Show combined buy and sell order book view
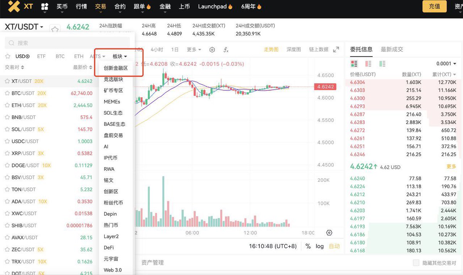The height and width of the screenshot is (275, 463). coord(354,63)
